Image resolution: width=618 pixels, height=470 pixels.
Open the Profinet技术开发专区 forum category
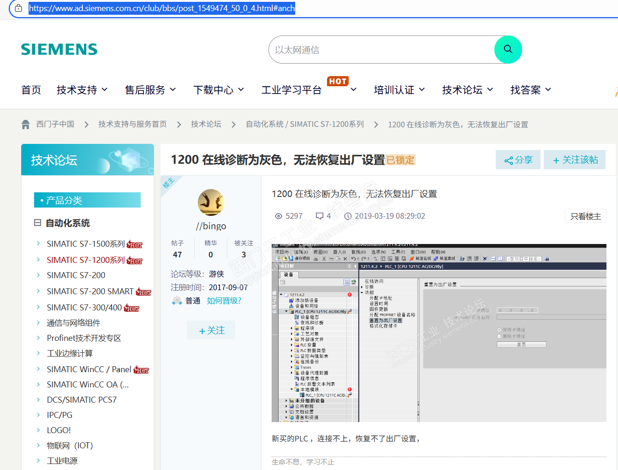(x=84, y=338)
